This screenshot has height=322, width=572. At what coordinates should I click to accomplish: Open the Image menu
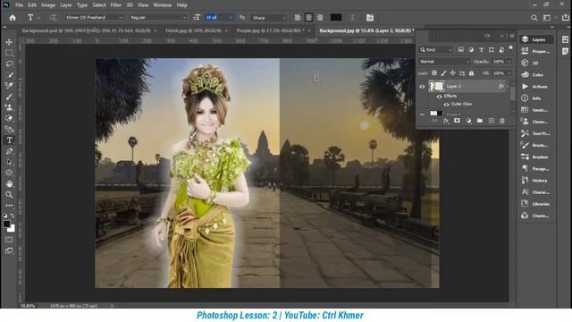click(48, 5)
